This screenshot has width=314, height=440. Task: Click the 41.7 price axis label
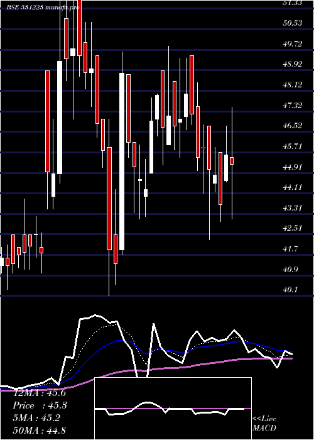point(290,249)
